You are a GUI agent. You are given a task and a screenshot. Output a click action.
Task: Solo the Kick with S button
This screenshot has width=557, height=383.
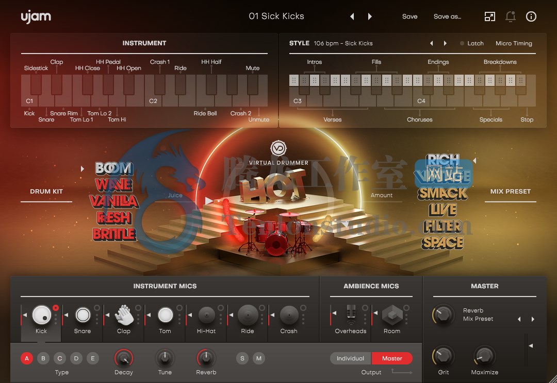242,358
